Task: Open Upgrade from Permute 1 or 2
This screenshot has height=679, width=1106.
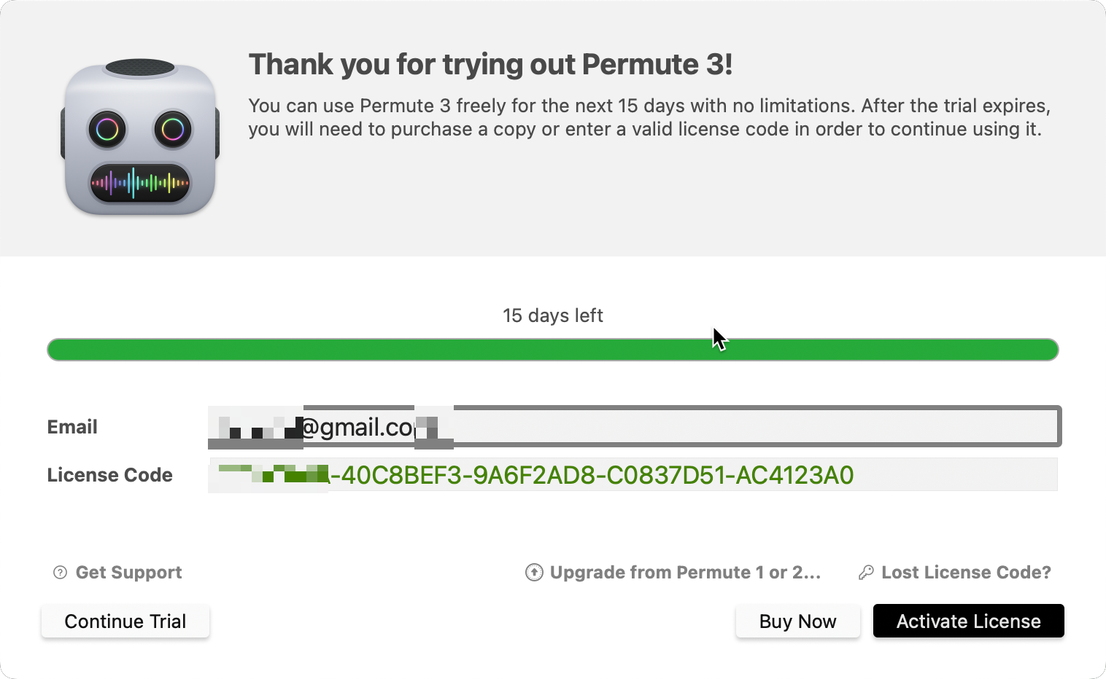Action: [685, 573]
